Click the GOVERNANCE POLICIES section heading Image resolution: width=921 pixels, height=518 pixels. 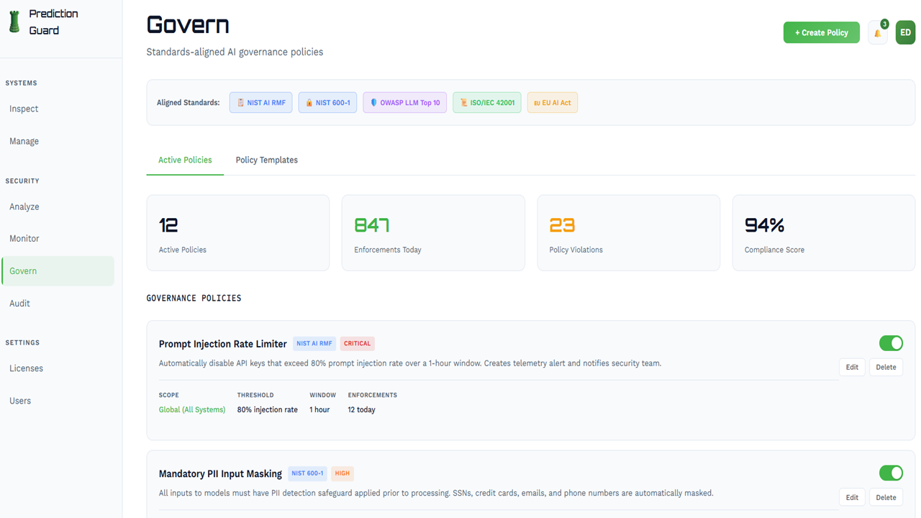click(x=194, y=298)
